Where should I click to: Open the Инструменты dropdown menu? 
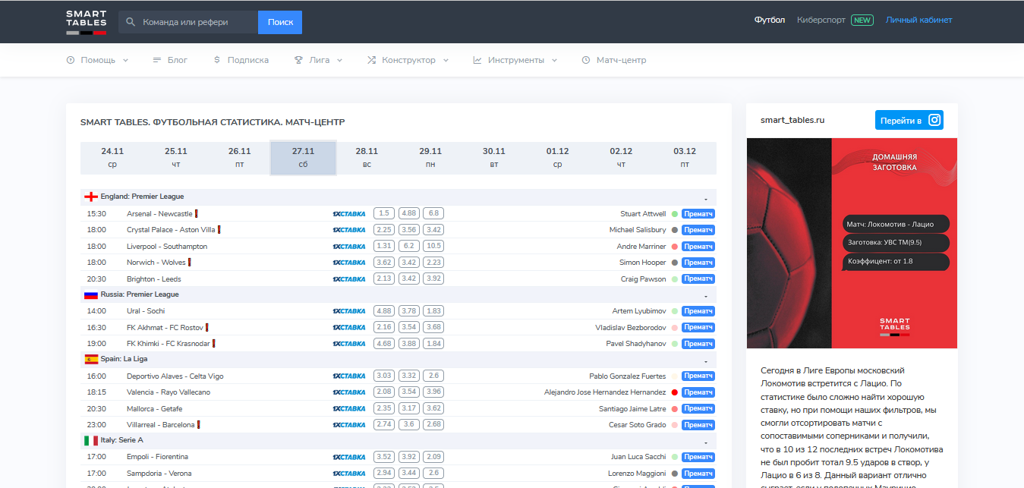point(515,60)
